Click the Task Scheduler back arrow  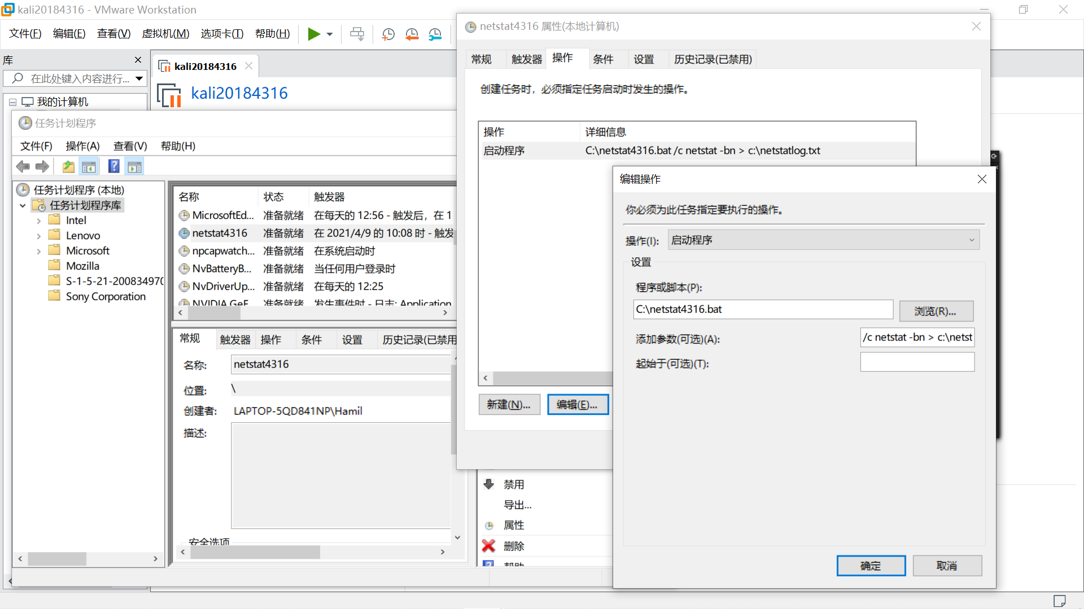23,166
